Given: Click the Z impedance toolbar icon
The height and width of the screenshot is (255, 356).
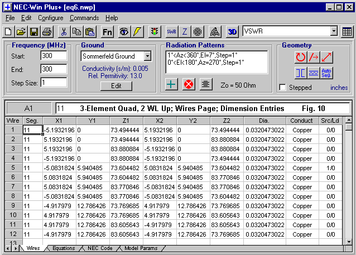Looking at the screenshot, I should 185,32.
